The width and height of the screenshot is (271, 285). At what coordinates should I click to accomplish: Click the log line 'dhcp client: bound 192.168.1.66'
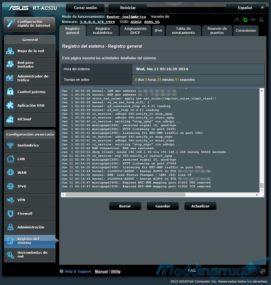145,152
